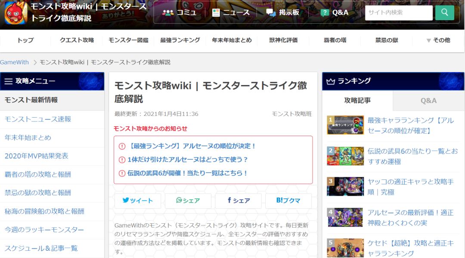Click the Monst red mascot logo icon

tap(16, 13)
